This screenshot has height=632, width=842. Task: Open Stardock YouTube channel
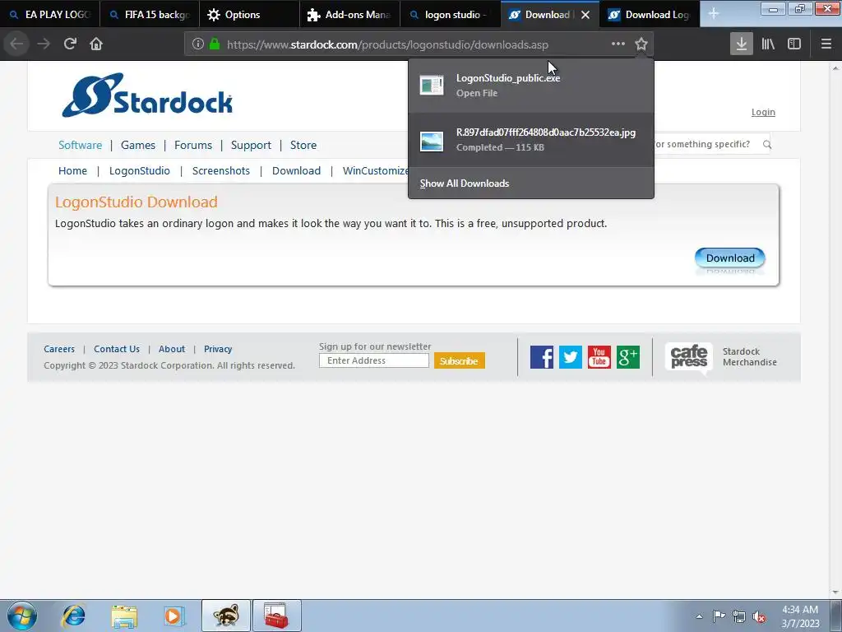pos(599,357)
